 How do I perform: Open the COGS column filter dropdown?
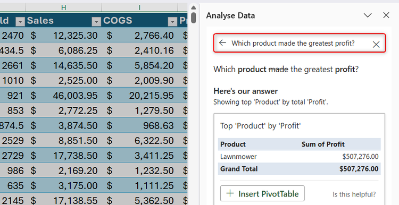point(172,22)
